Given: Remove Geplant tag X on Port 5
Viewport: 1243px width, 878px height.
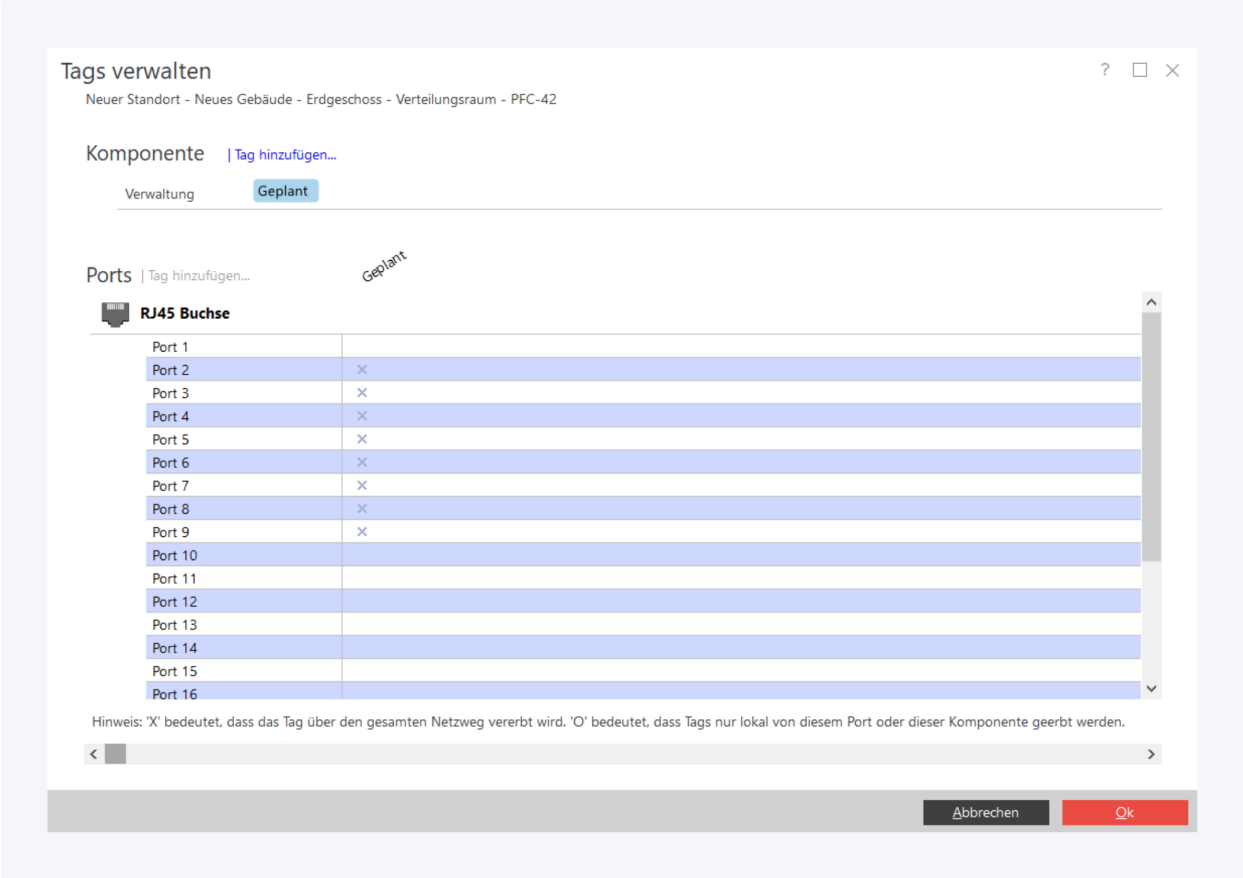Looking at the screenshot, I should point(362,439).
